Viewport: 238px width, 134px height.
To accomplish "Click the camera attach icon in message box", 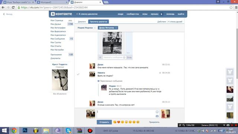I will [x=157, y=116].
